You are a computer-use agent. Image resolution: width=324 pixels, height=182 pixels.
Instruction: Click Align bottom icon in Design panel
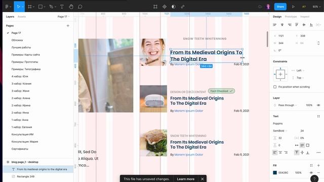pyautogui.click(x=311, y=25)
